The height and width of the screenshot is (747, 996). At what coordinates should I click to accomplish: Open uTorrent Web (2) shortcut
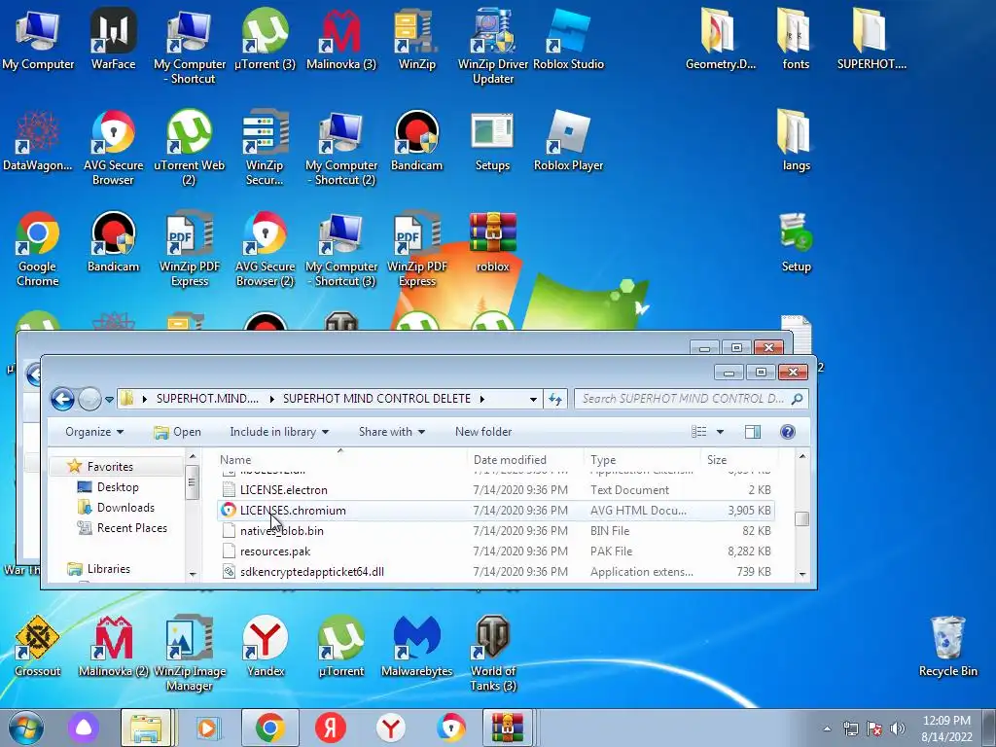(x=190, y=148)
